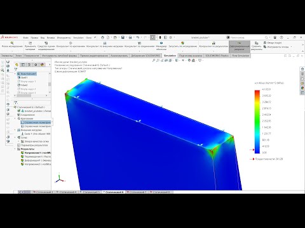The height and width of the screenshot is (228, 305).
Task: Select the Shell1 feature in the tree
Action: [22, 78]
